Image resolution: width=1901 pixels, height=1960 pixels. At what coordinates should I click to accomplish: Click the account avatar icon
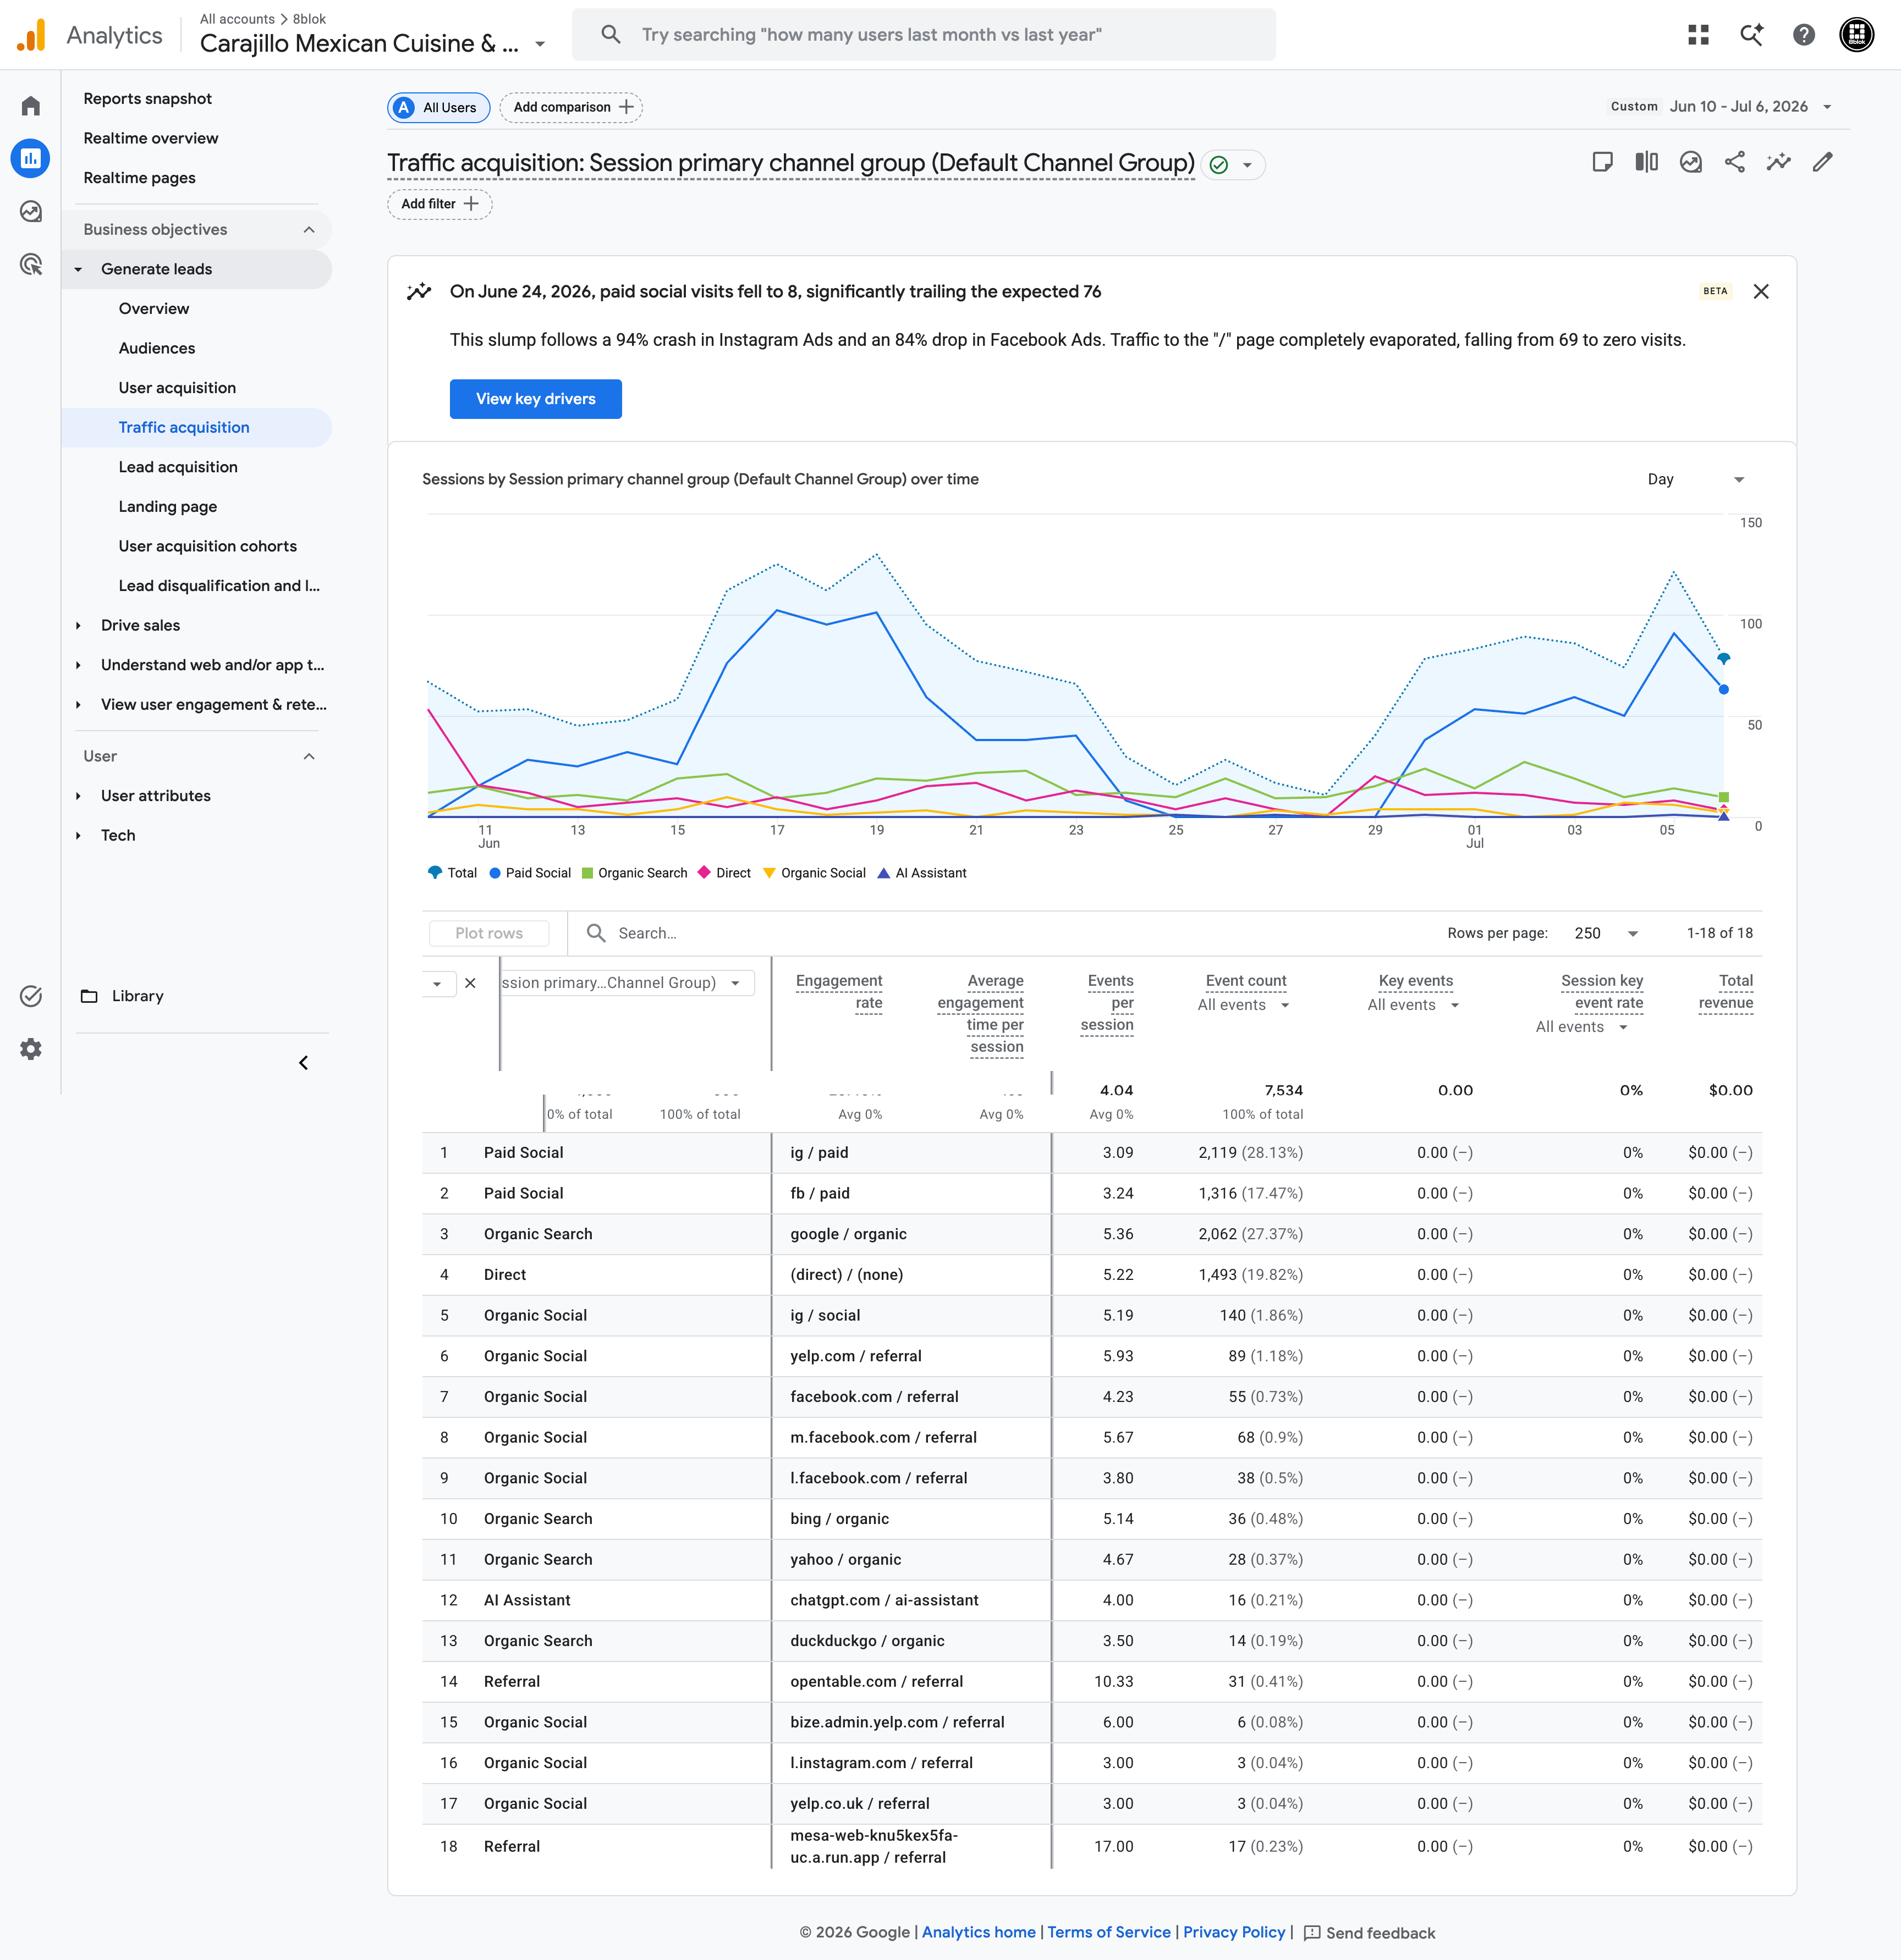(1857, 35)
